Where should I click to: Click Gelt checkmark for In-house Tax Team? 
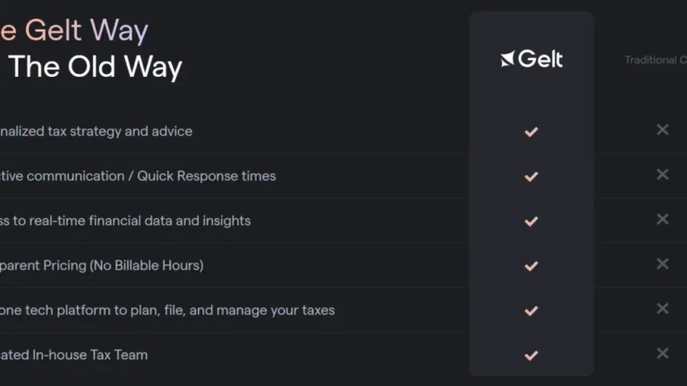[x=531, y=355]
